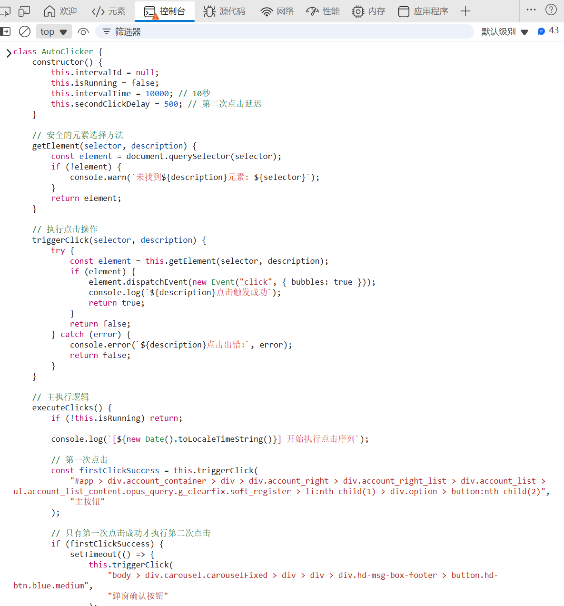Click the 43 issues message counter
Screen dimensions: 564x606
click(548, 30)
